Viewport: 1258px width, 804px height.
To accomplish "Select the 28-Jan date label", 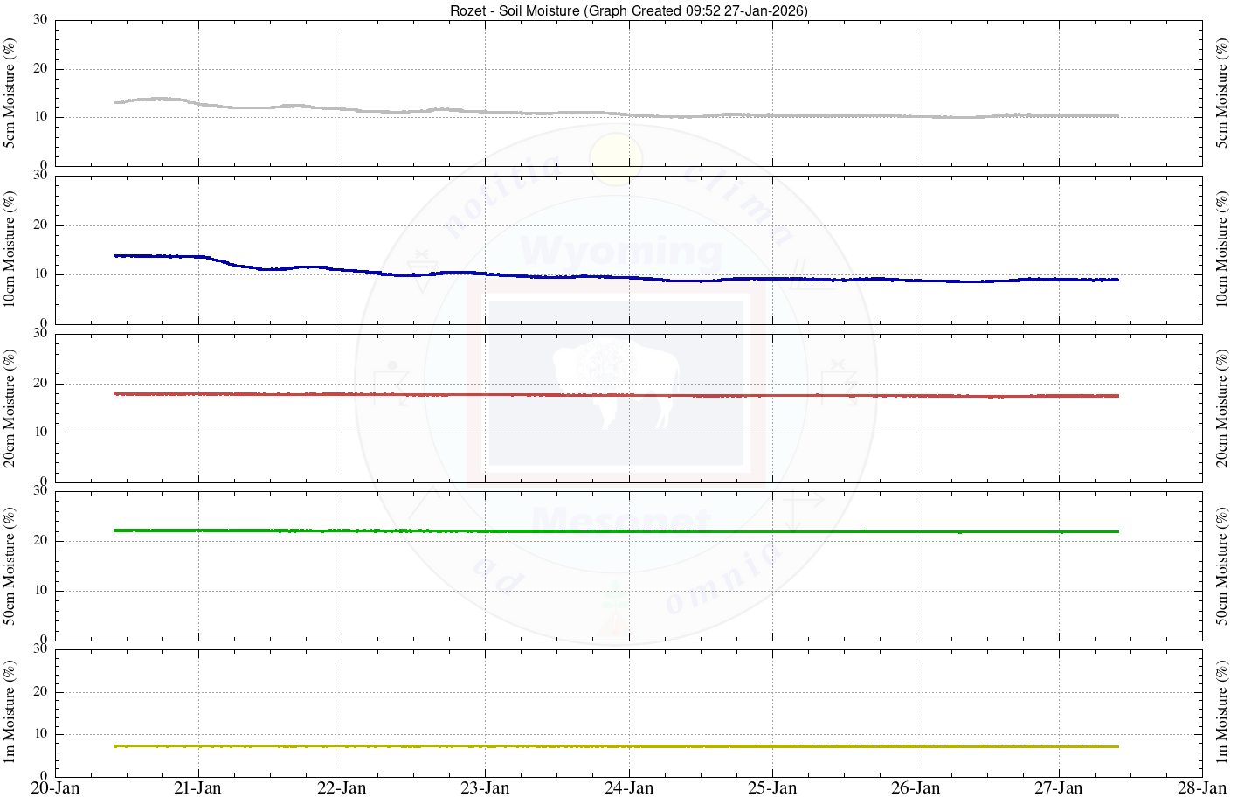I will pyautogui.click(x=1202, y=788).
